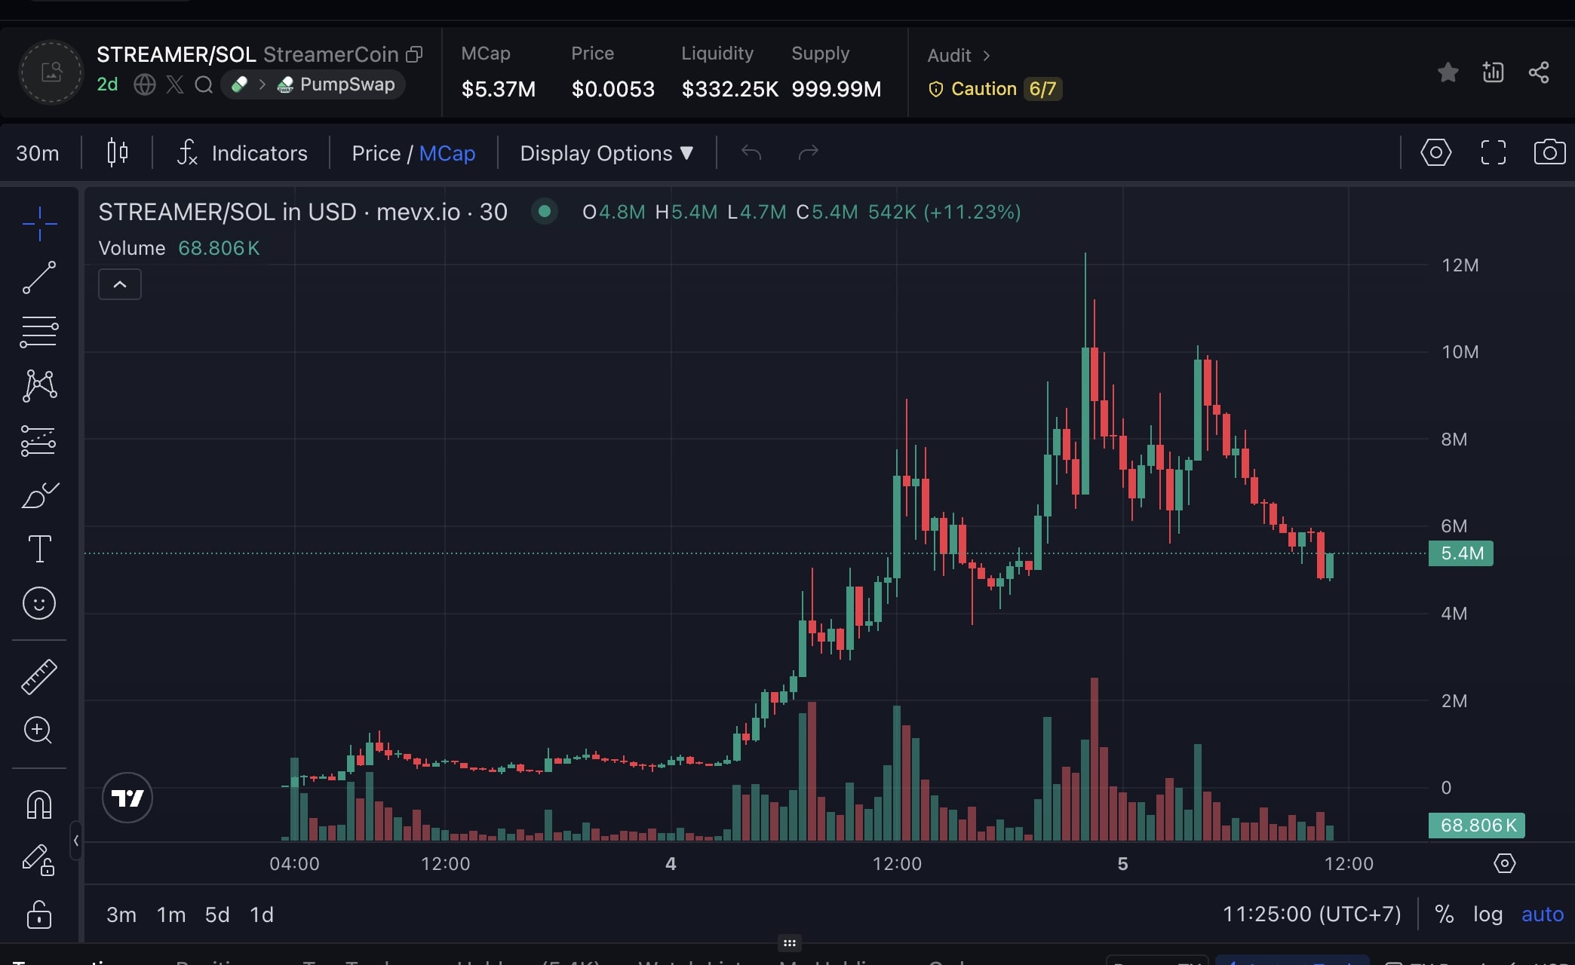Screen dimensions: 1575x965
Task: Open the forecasting and measurement tools
Action: tap(39, 441)
